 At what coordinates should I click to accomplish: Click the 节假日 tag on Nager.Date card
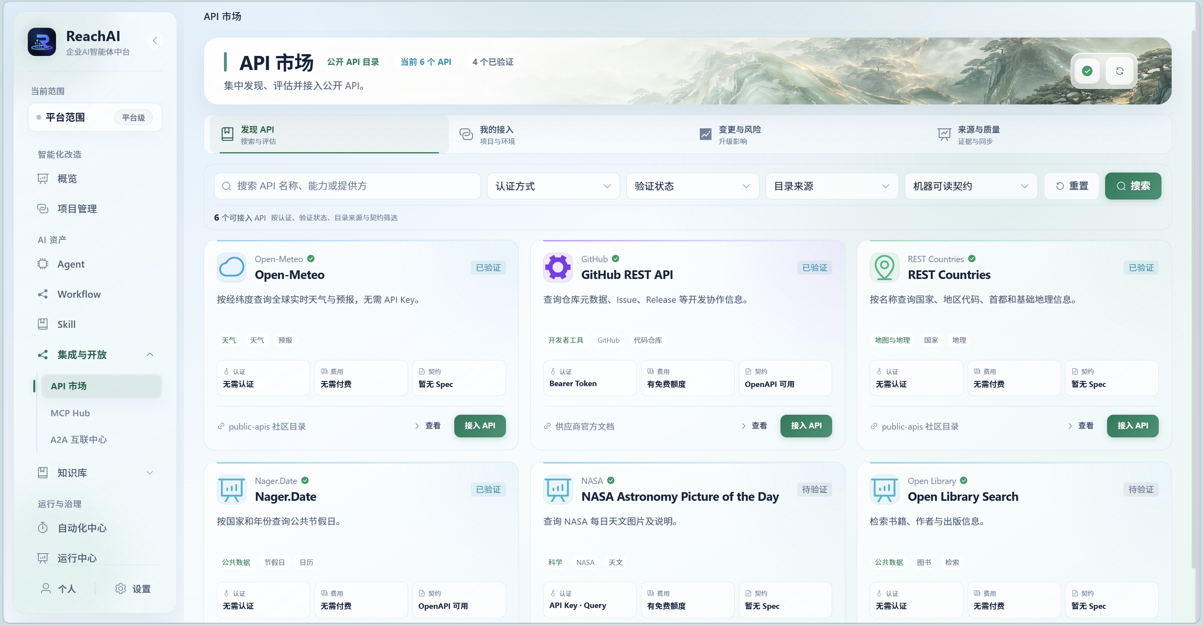(x=274, y=562)
